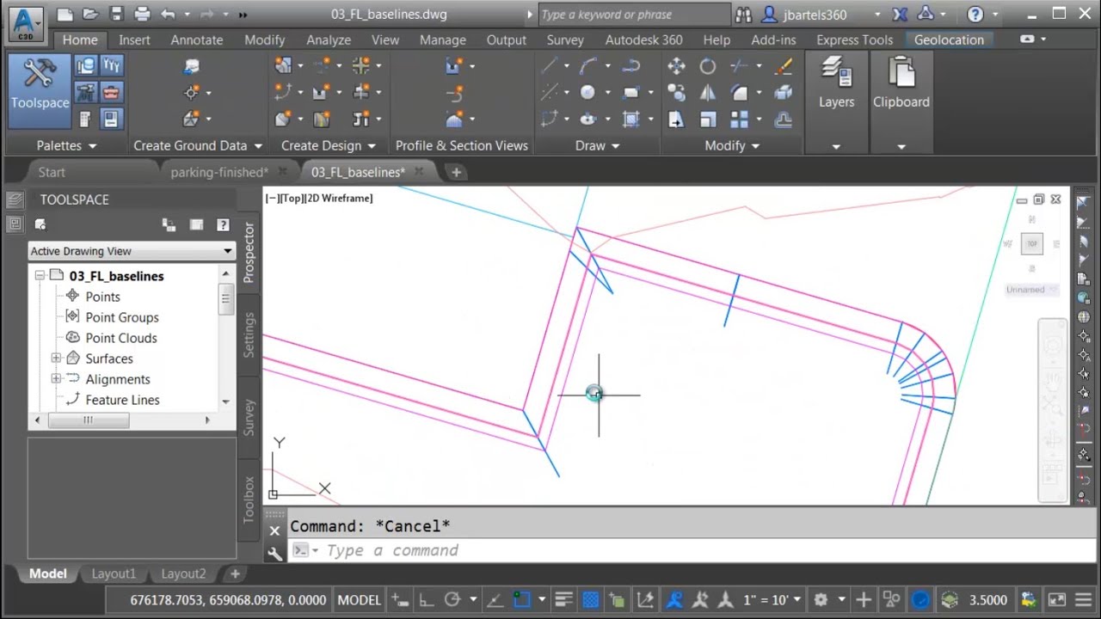Toggle polar tracking in status bar
The height and width of the screenshot is (619, 1101).
(452, 600)
